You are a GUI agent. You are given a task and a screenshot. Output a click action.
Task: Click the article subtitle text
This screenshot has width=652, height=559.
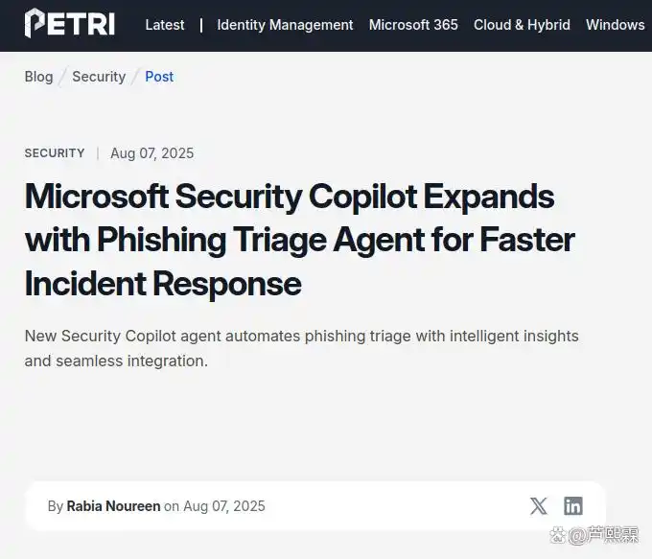pos(301,348)
